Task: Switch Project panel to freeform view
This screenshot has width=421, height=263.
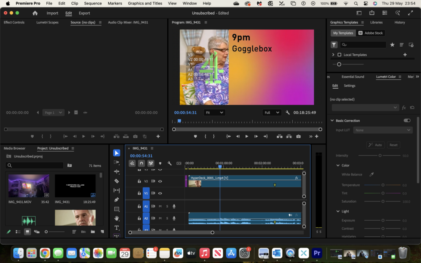Action: coord(37,232)
